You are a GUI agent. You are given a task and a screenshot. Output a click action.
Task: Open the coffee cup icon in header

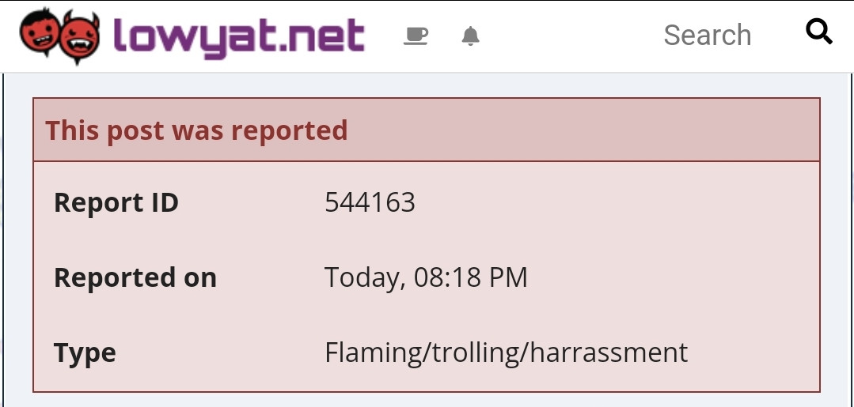coord(416,36)
